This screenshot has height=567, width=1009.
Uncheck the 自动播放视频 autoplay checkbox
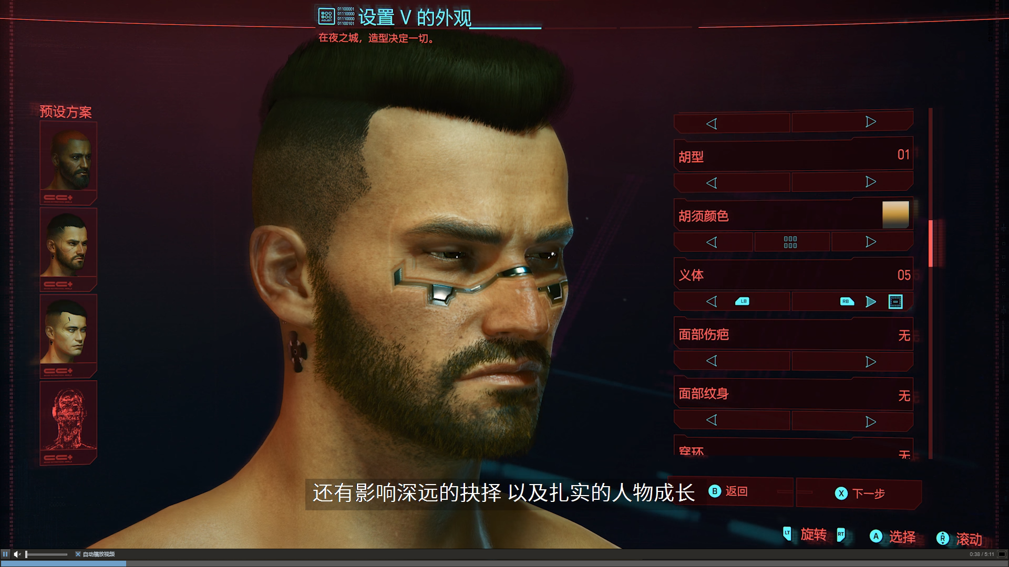[x=78, y=554]
